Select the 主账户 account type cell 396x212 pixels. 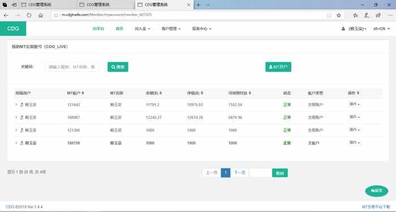[313, 143]
